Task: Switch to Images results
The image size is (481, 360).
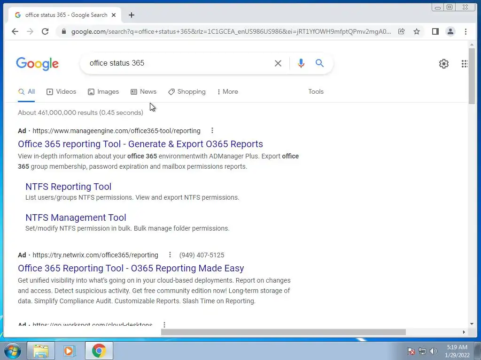Action: click(103, 91)
